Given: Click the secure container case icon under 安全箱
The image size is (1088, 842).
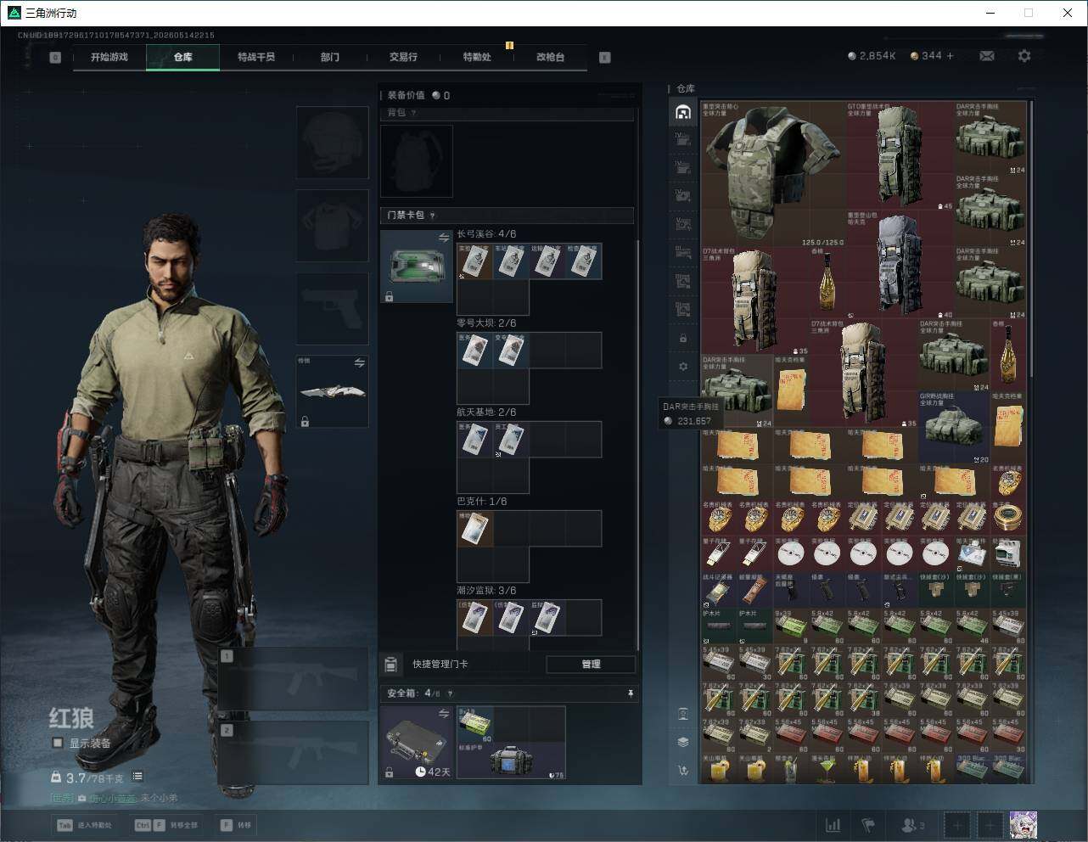Looking at the screenshot, I should [416, 743].
